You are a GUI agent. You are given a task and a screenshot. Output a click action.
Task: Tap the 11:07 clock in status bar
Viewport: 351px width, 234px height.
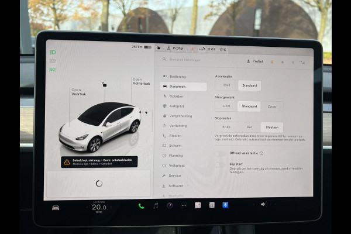point(211,49)
